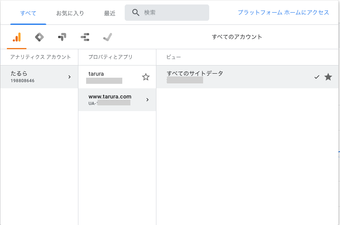Switch to the Tag Manager product icon
Viewport: 340px width, 225px height.
39,37
